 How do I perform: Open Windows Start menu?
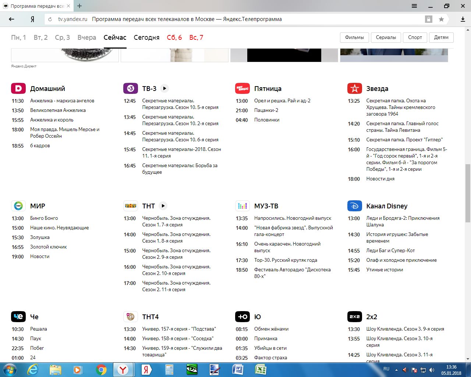point(10,370)
